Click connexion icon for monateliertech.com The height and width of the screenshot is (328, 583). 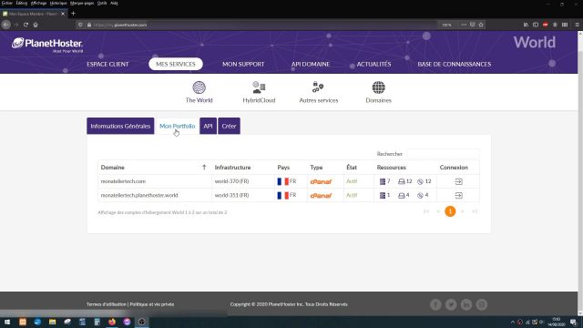459,181
